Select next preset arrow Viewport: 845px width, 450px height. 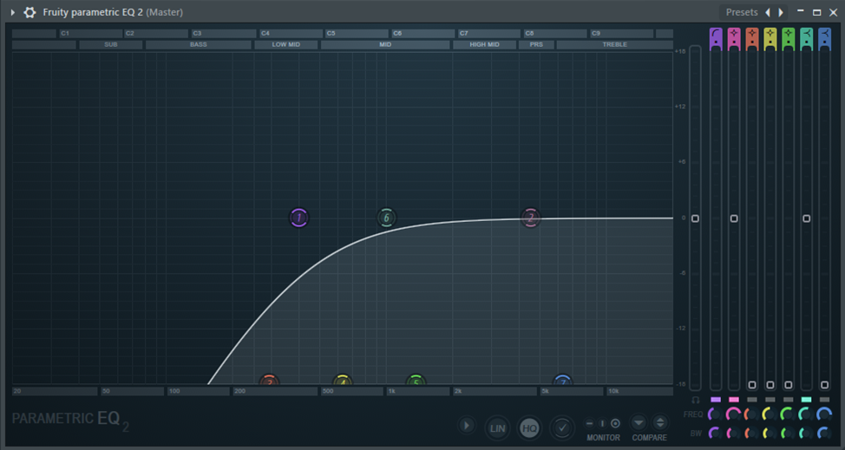tap(780, 12)
